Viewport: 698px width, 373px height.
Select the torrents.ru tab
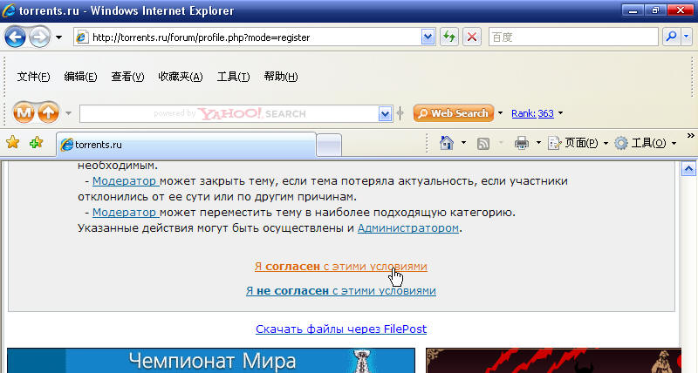click(186, 145)
